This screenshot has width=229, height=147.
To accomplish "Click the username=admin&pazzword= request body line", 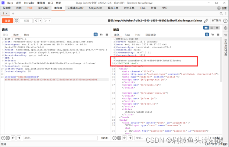I will (x=22, y=77).
